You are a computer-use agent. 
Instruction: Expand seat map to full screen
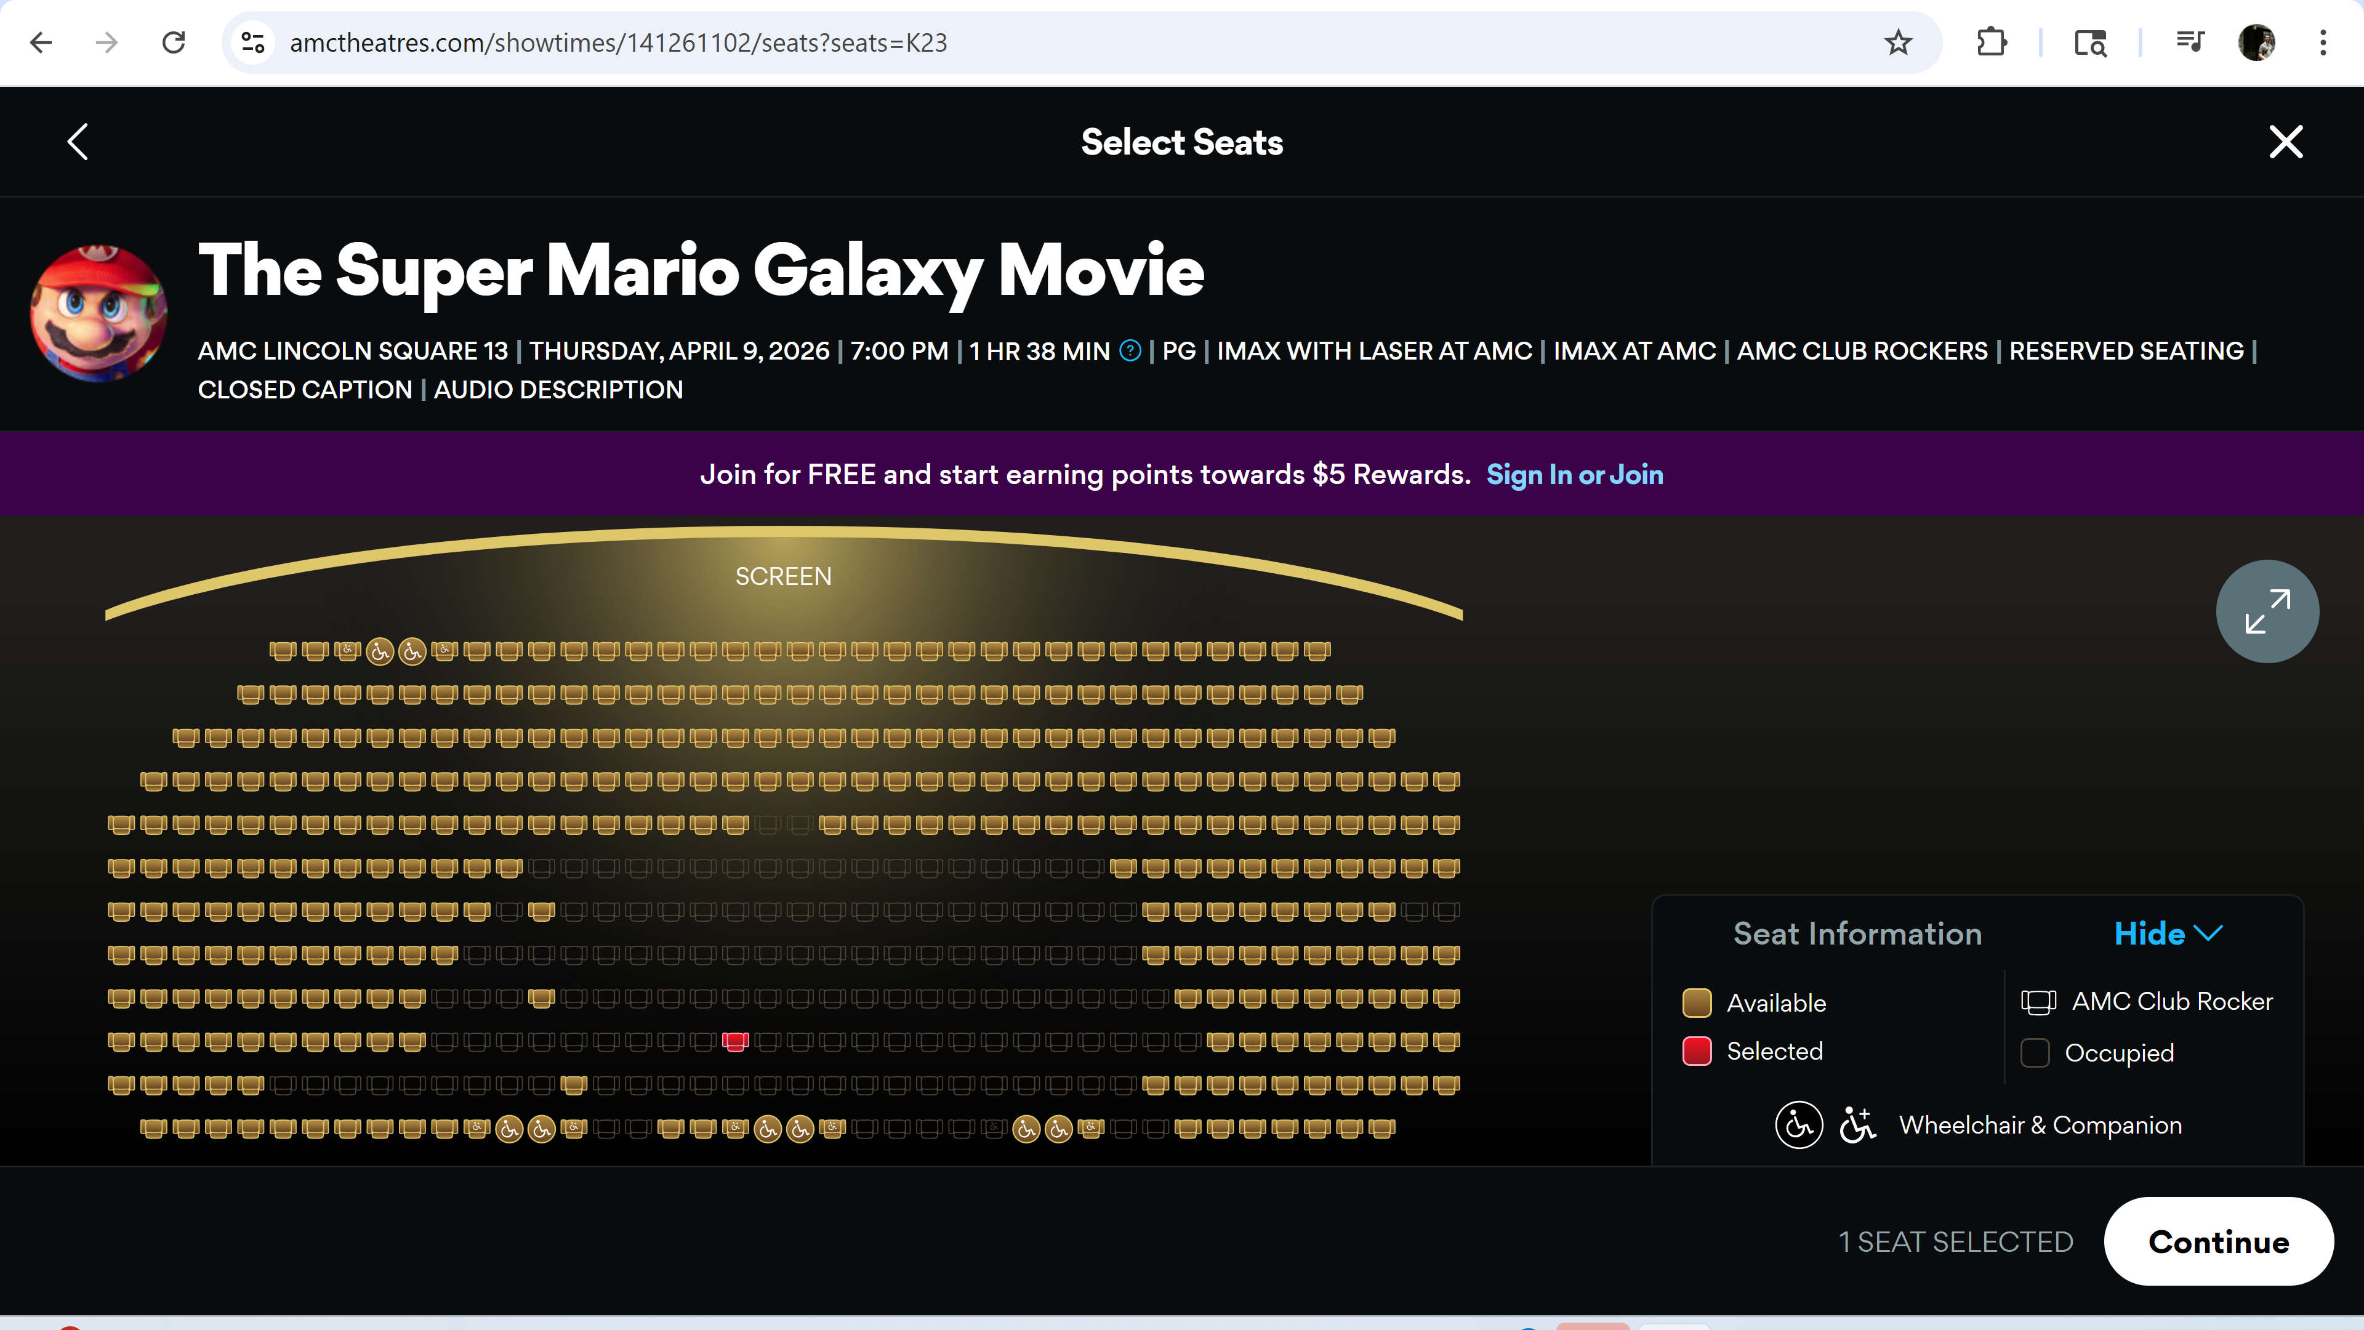point(2267,611)
